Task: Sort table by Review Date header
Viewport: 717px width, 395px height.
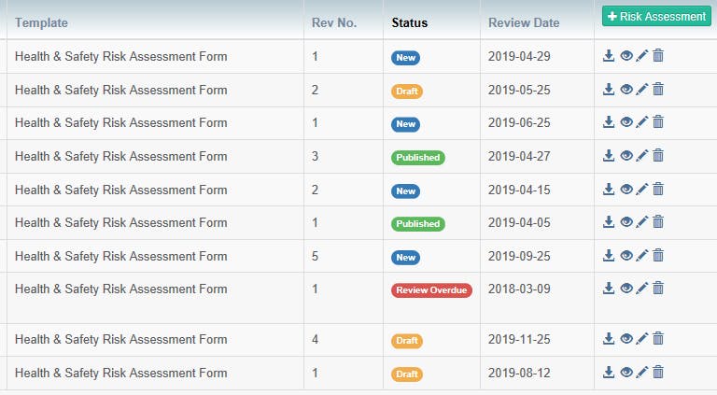Action: 524,22
